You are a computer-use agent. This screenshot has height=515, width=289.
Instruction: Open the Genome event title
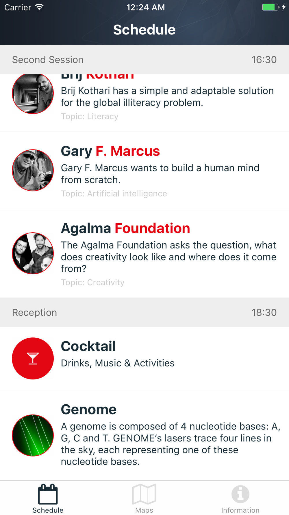[x=89, y=410]
